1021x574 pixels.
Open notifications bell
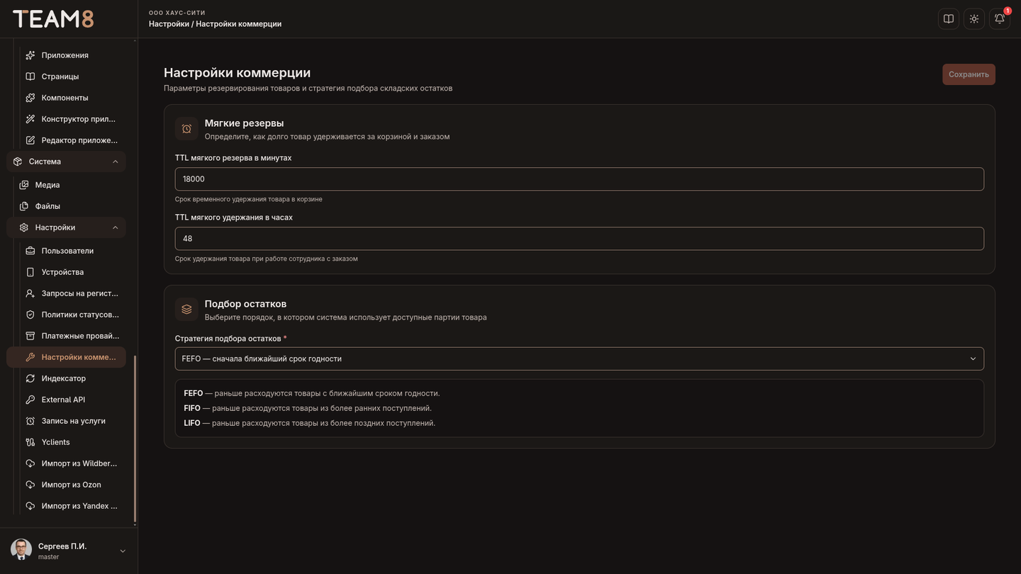(1000, 19)
